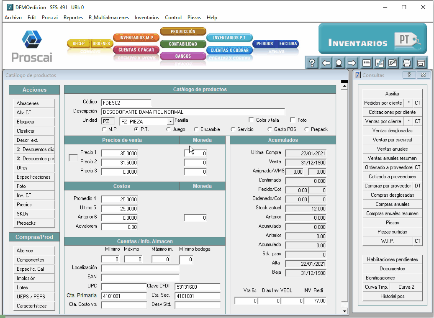
Task: Enable the Foto checkbox
Action: tap(293, 120)
